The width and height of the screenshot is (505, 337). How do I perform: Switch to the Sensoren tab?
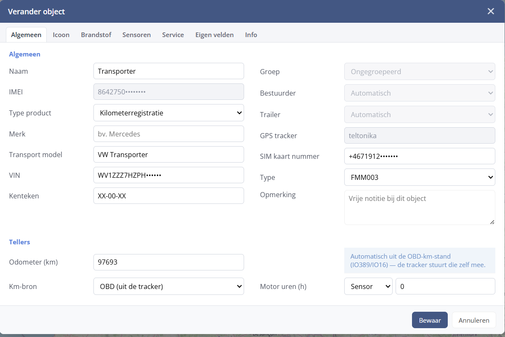(136, 35)
